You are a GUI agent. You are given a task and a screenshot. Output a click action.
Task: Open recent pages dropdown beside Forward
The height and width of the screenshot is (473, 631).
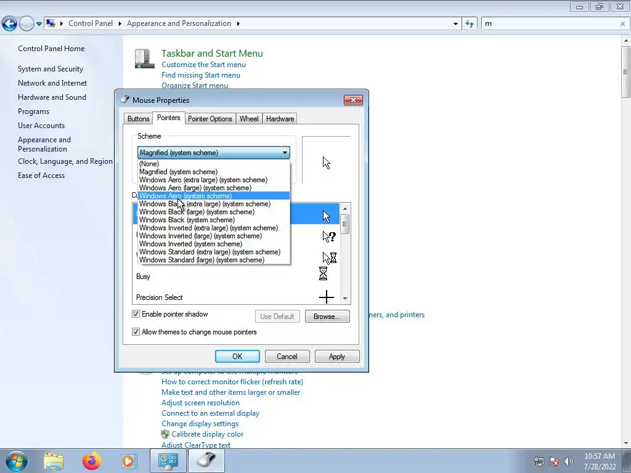[x=39, y=24]
